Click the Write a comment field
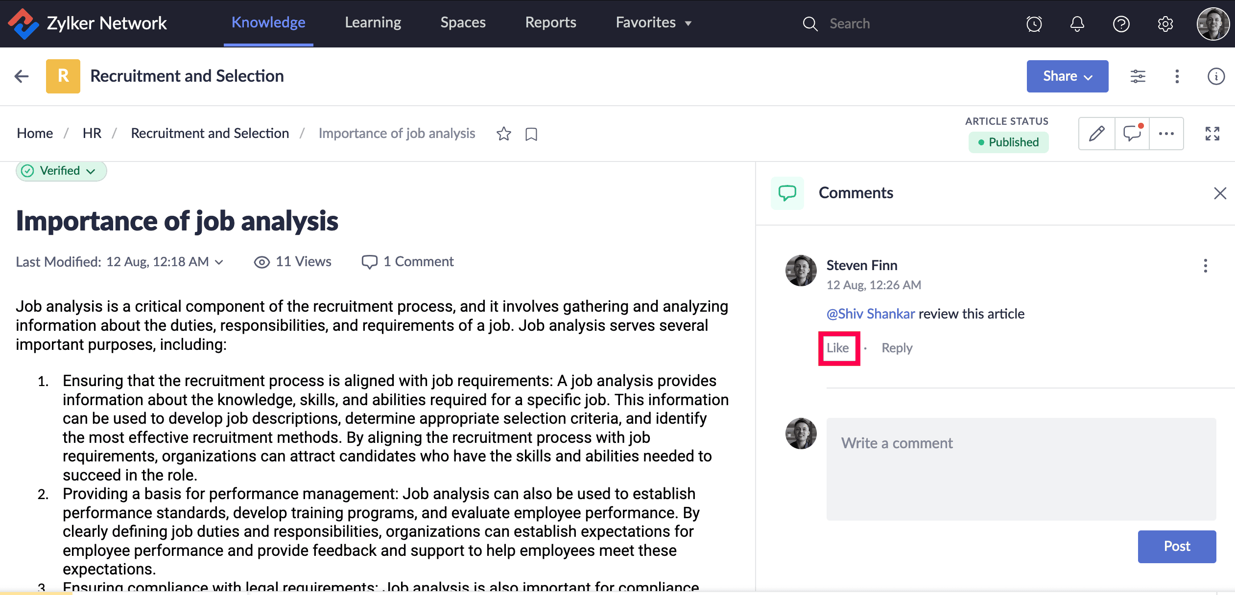This screenshot has height=595, width=1235. tap(1021, 468)
